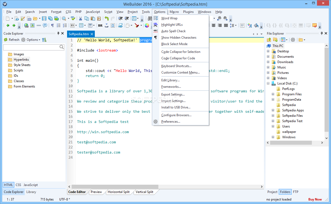Image resolution: width=331 pixels, height=204 pixels.
Task: Open the line spacing dropdown arrow
Action: pos(236,25)
